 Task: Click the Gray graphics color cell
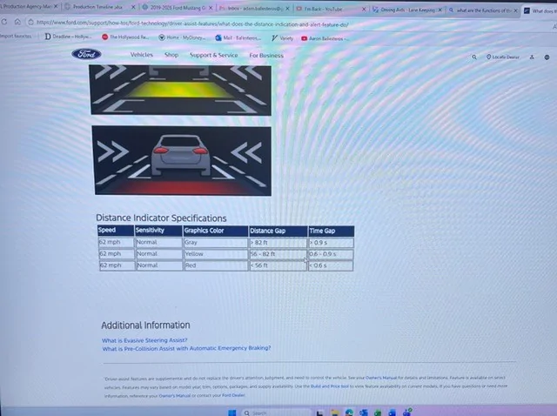tap(216, 243)
